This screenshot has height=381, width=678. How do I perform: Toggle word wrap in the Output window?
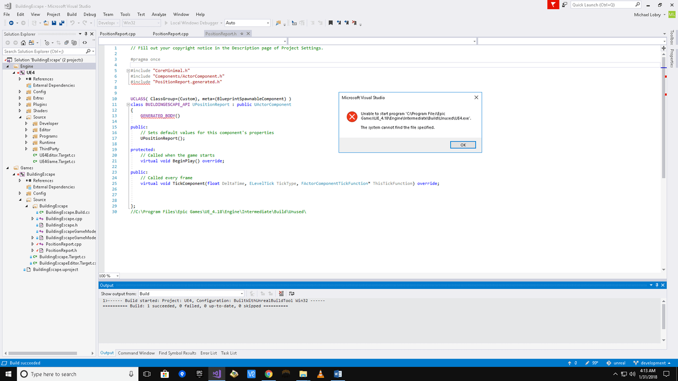291,293
